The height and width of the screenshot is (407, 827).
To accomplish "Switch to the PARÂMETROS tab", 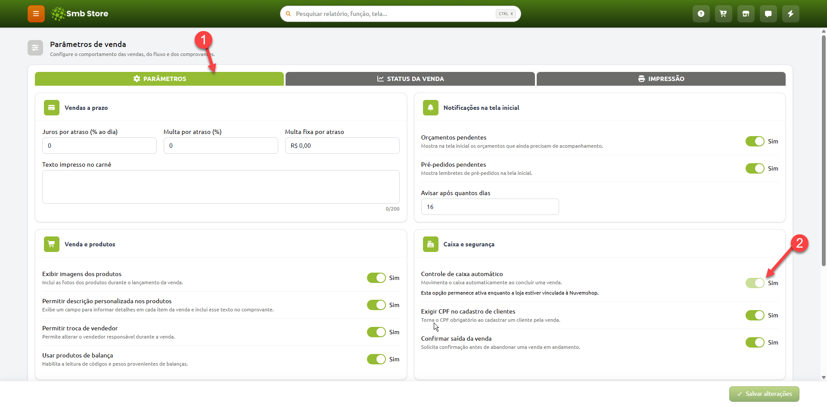I will click(x=159, y=79).
